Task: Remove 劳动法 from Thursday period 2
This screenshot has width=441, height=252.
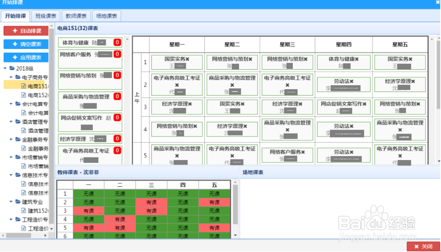Action: 351,82
